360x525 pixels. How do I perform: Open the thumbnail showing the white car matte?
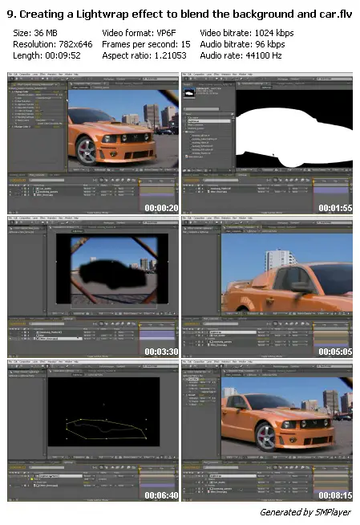point(267,143)
